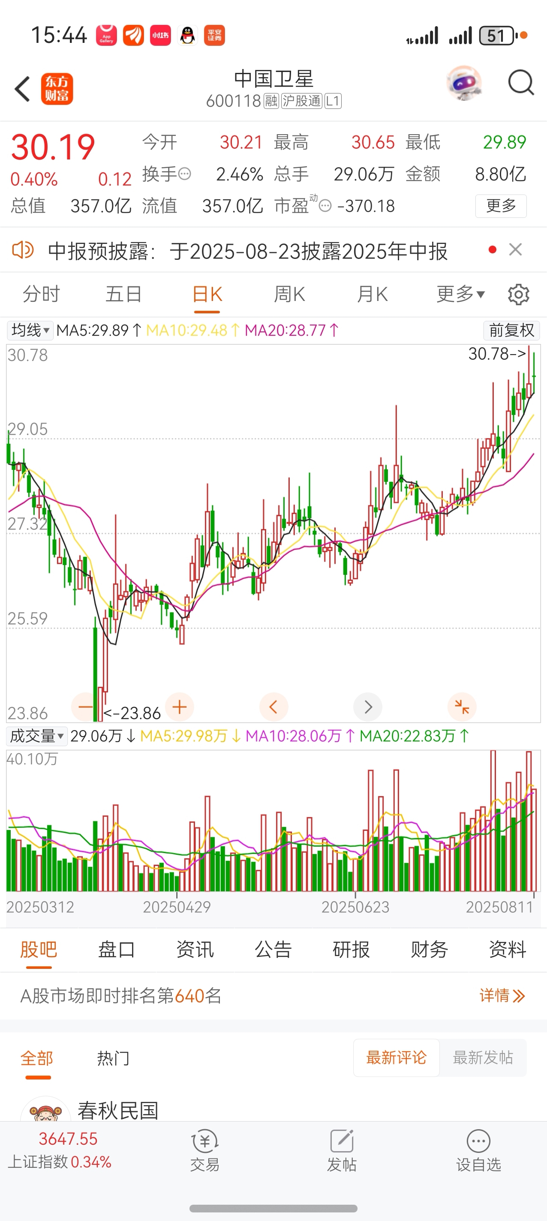Open the 成交量 indicator dropdown
This screenshot has height=1221, width=547.
tap(36, 736)
